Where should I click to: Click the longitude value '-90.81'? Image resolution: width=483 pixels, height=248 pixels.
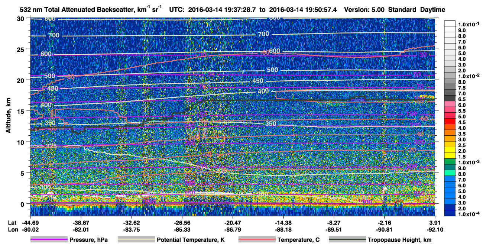pos(384,230)
